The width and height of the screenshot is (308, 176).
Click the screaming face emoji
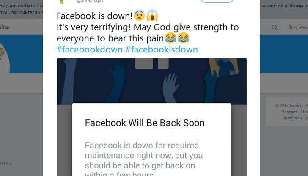[152, 16]
